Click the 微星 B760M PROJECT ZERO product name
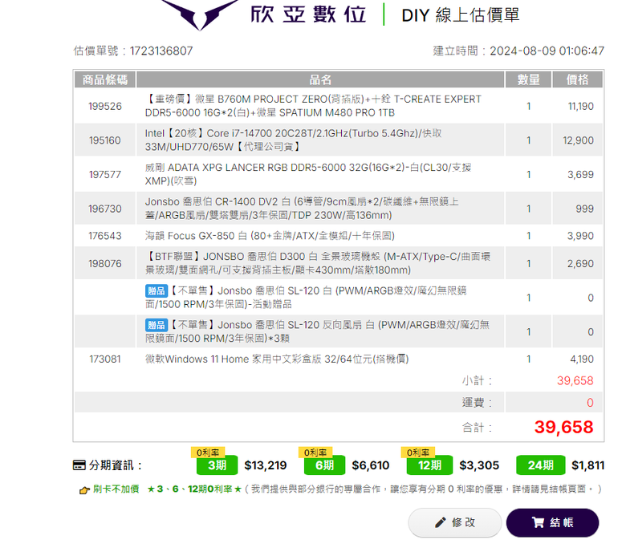Image resolution: width=626 pixels, height=552 pixels. (313, 106)
